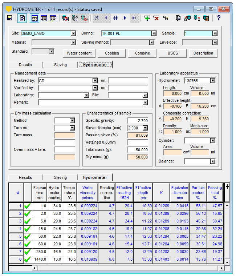Click the record number hash icon
The width and height of the screenshot is (236, 277).
(115, 18)
